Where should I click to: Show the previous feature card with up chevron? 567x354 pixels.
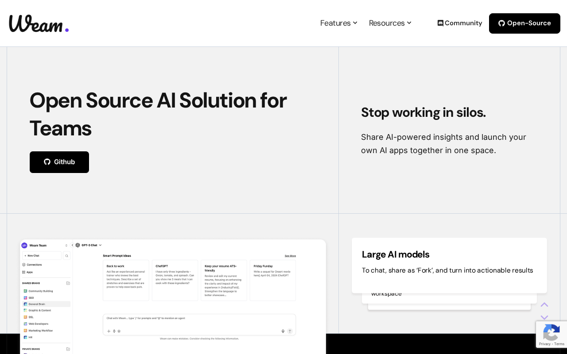(x=544, y=304)
